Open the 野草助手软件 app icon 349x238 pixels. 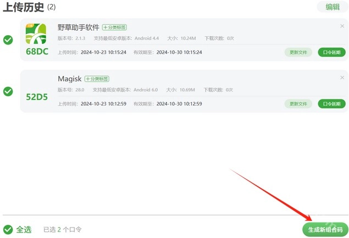coord(36,34)
